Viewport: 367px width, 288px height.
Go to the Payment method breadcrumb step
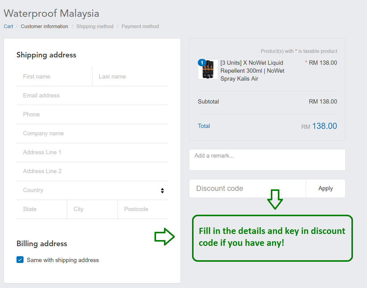(140, 26)
